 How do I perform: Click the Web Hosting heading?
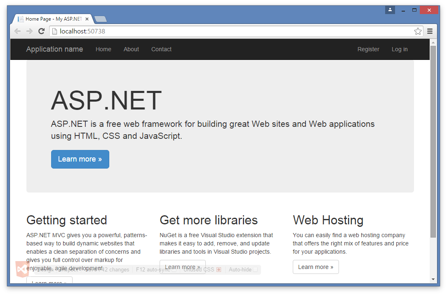[x=328, y=220]
